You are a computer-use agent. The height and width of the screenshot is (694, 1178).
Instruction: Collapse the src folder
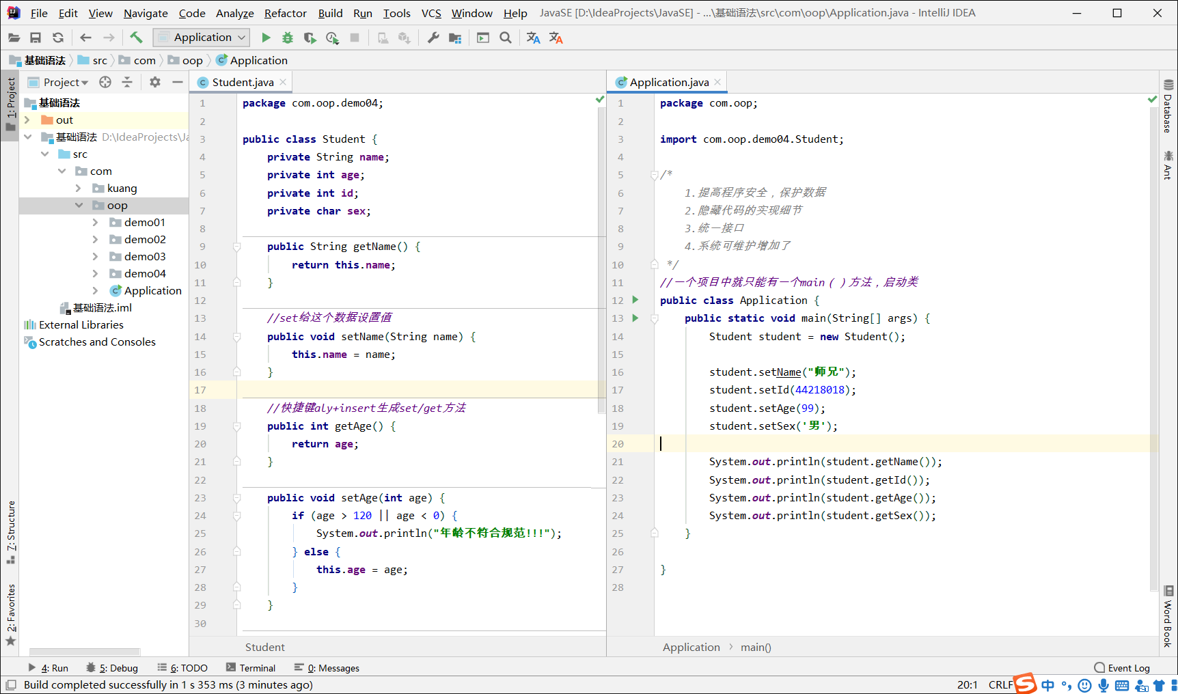tap(44, 154)
